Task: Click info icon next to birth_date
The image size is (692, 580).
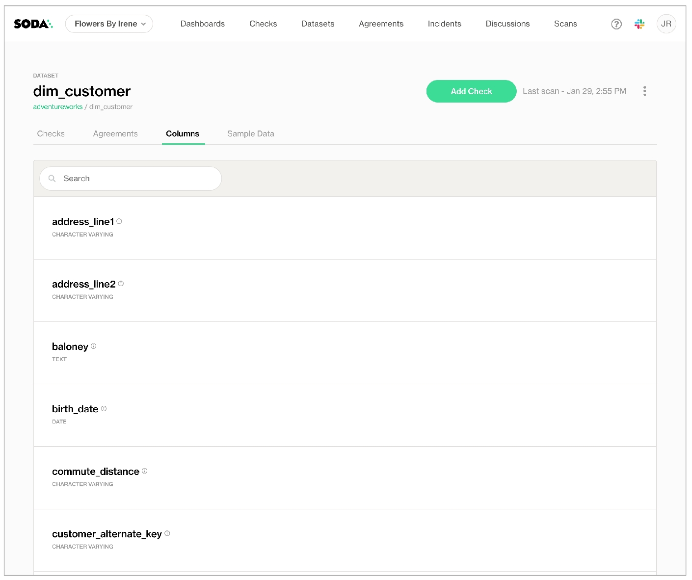Action: (104, 408)
